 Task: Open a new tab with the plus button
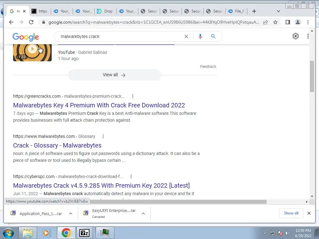coord(254,11)
